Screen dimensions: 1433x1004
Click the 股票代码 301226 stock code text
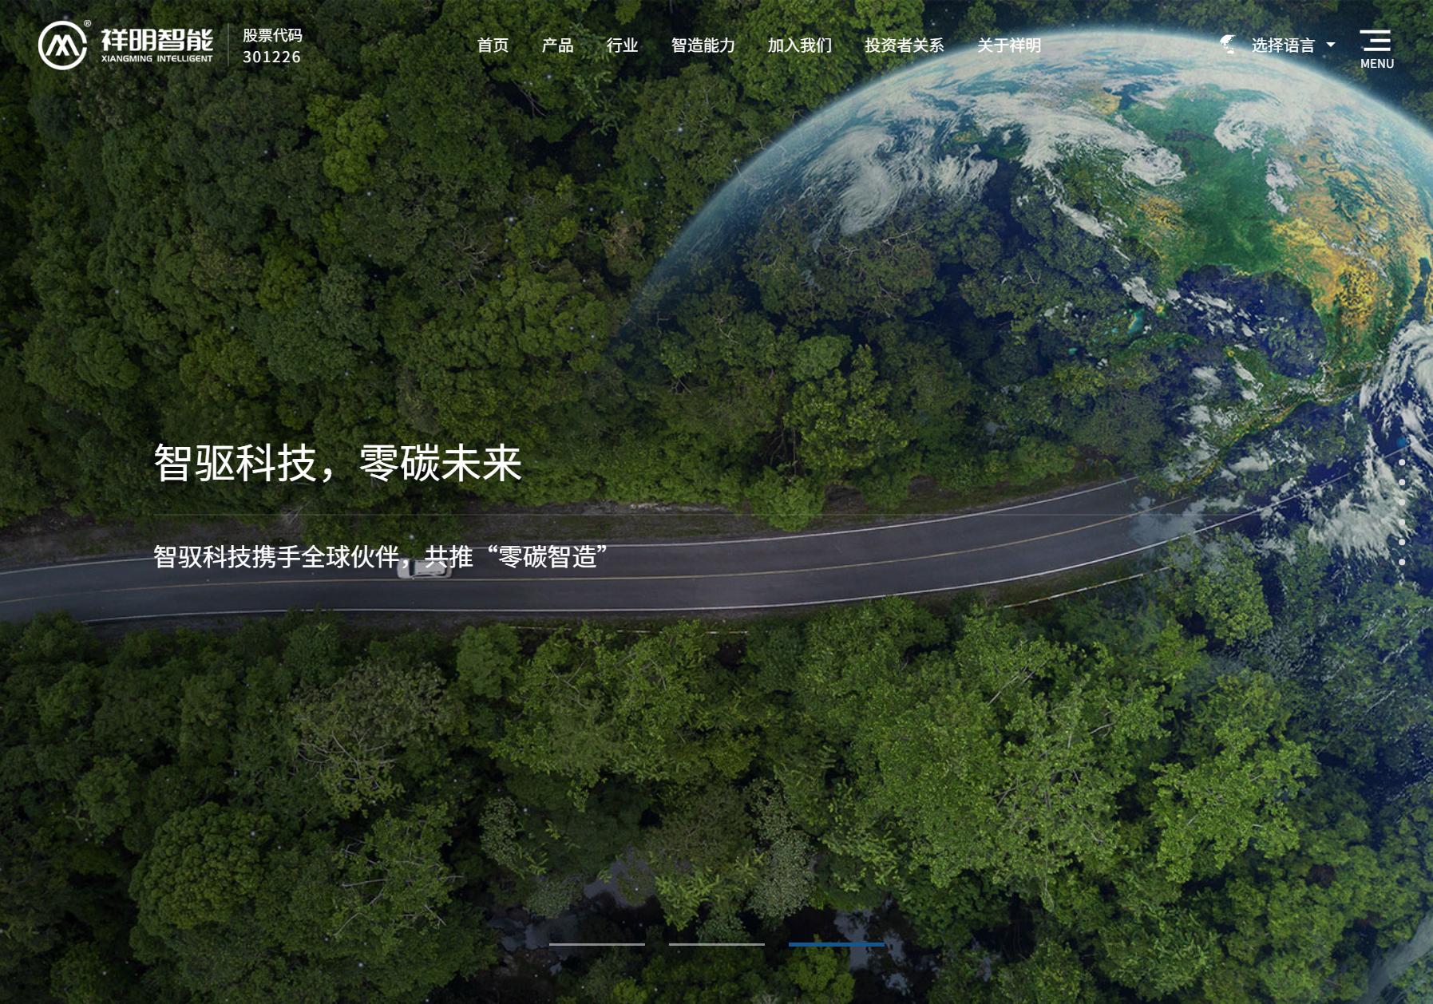(x=272, y=45)
